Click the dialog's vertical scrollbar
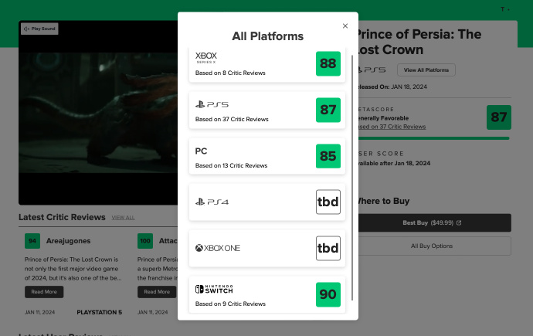Screen dimensions: 533x336 click(x=352, y=178)
